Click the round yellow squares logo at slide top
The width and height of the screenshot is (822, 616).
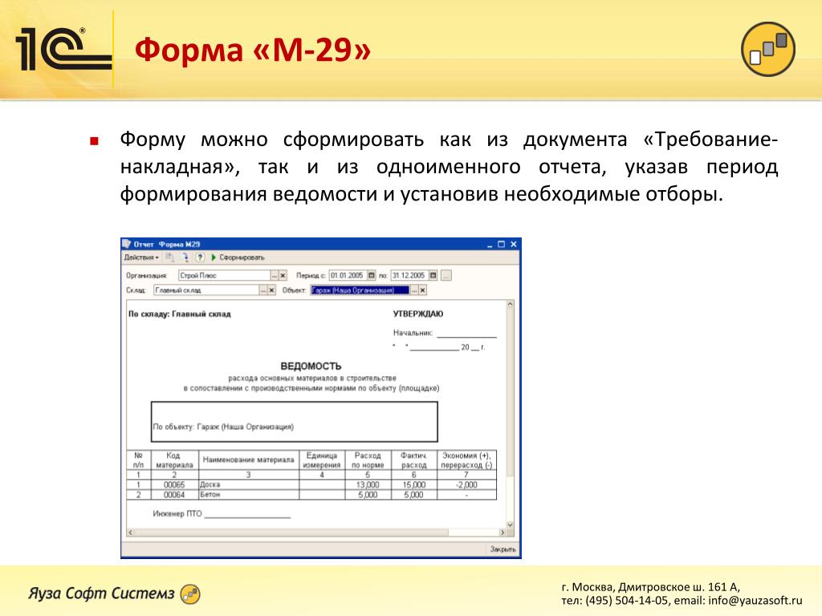[x=768, y=49]
